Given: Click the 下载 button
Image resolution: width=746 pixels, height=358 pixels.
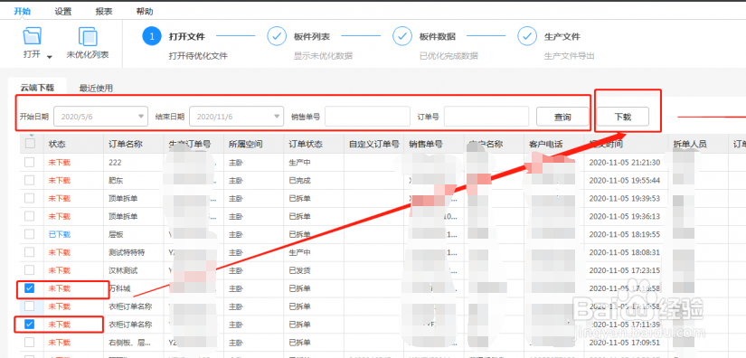Looking at the screenshot, I should (x=623, y=117).
